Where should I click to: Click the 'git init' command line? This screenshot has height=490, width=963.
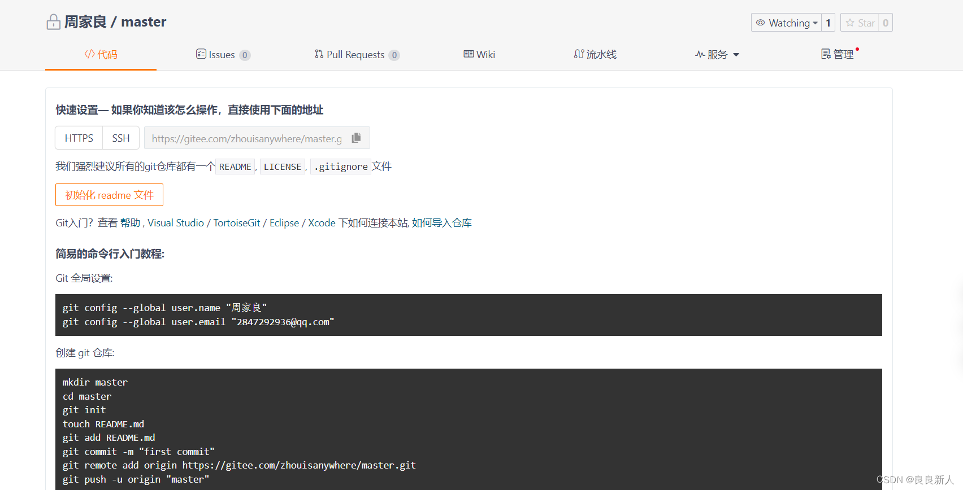coord(84,410)
